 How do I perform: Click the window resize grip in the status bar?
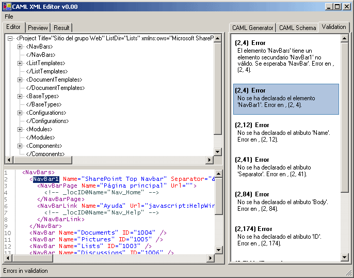coord(349,273)
